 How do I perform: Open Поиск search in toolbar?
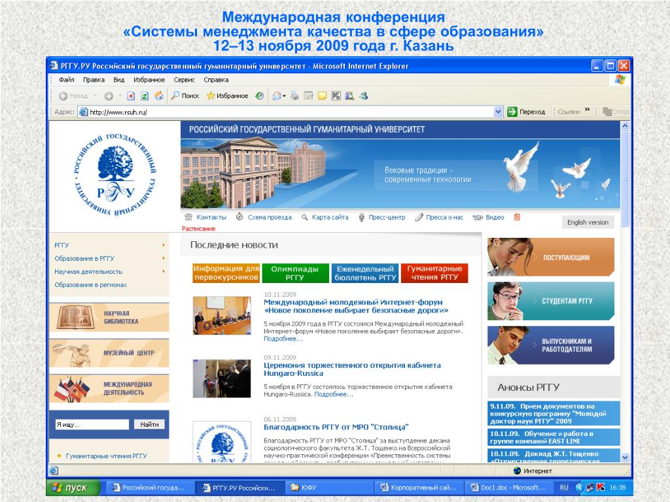(x=185, y=95)
